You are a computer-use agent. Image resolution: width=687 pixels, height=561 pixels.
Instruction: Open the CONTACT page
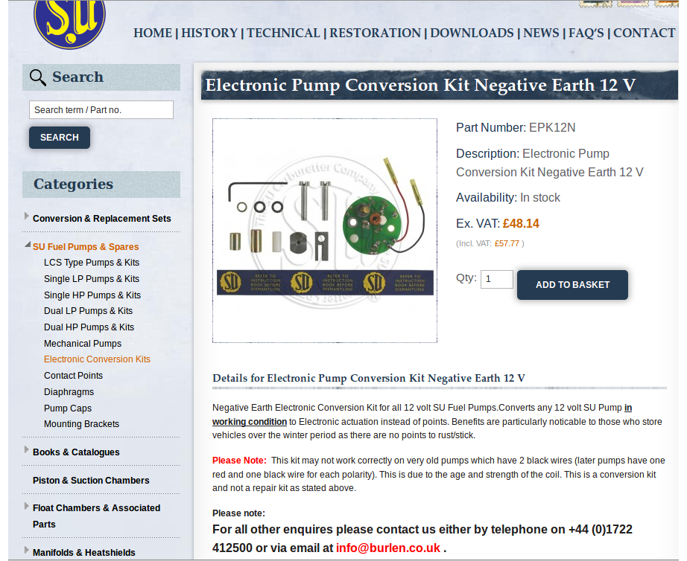coord(644,33)
